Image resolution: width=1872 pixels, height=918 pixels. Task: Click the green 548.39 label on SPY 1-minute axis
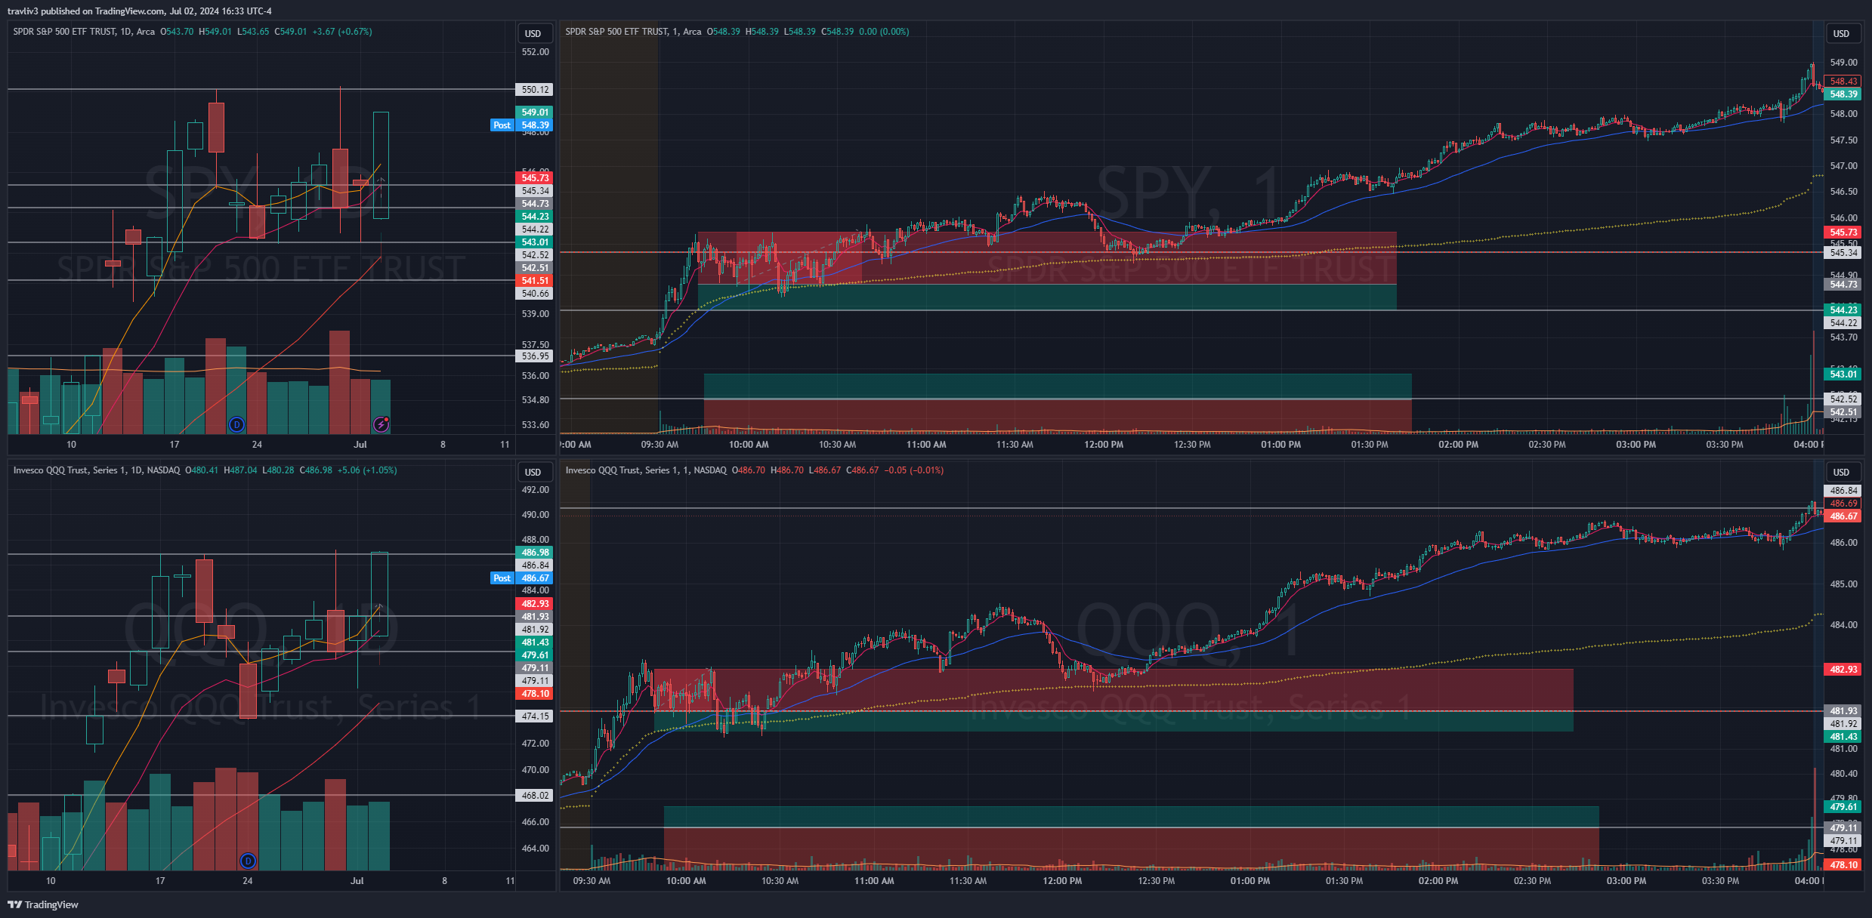coord(1843,94)
